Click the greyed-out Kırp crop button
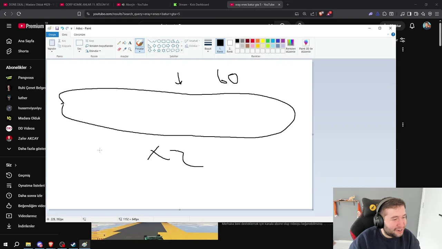This screenshot has width=442, height=249. click(x=89, y=41)
